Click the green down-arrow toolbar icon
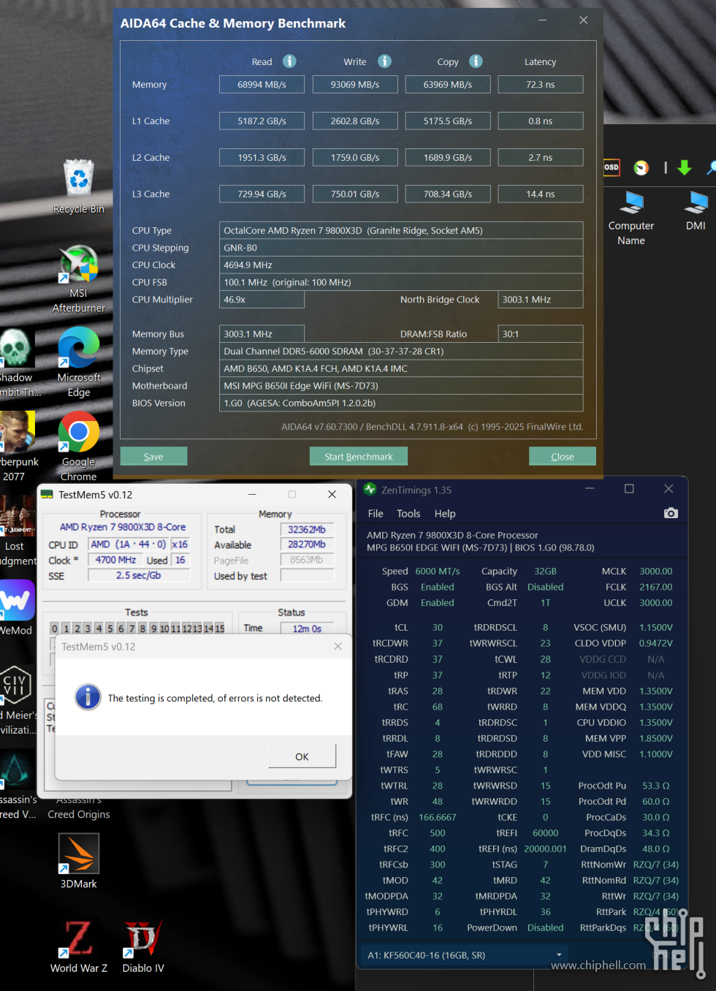This screenshot has width=716, height=991. [685, 167]
